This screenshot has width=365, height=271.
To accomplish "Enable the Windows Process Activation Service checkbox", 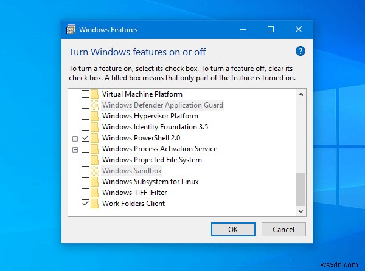I will coord(85,149).
